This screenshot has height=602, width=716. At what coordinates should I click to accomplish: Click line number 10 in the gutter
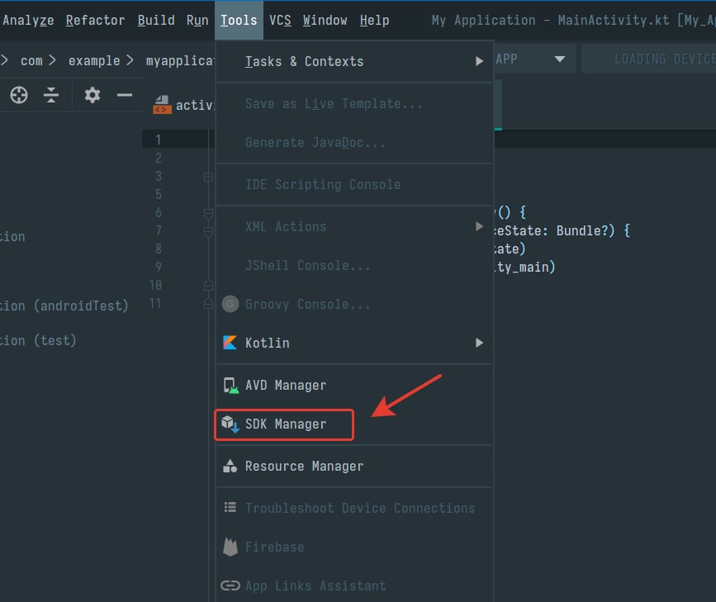[155, 285]
